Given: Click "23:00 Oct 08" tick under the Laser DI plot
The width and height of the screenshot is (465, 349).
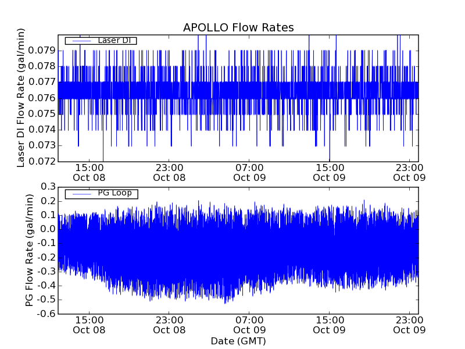Looking at the screenshot, I should (x=169, y=173).
